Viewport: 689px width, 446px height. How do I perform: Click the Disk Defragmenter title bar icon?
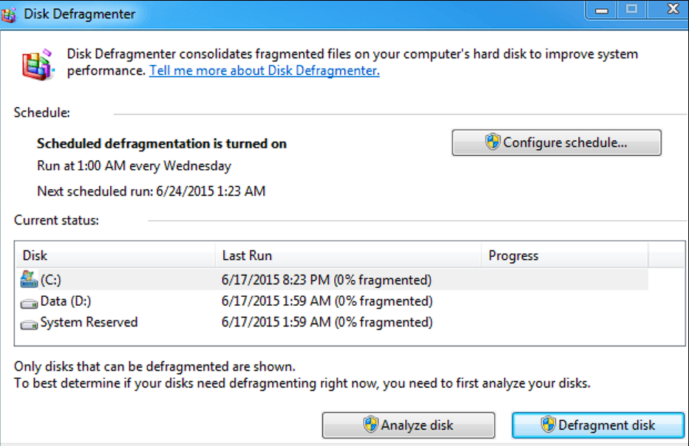click(10, 13)
